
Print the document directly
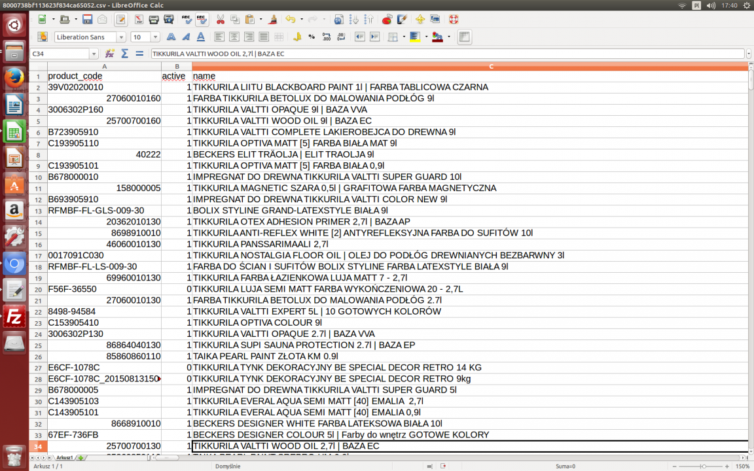pos(154,20)
